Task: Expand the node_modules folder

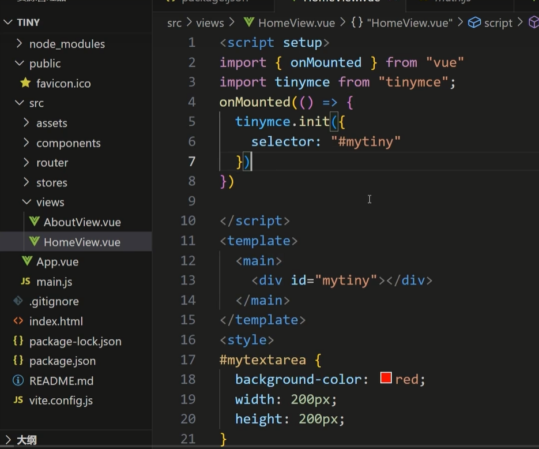Action: [19, 44]
